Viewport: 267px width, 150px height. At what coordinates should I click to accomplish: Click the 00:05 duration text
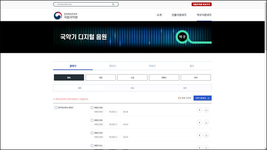[x=126, y=137]
